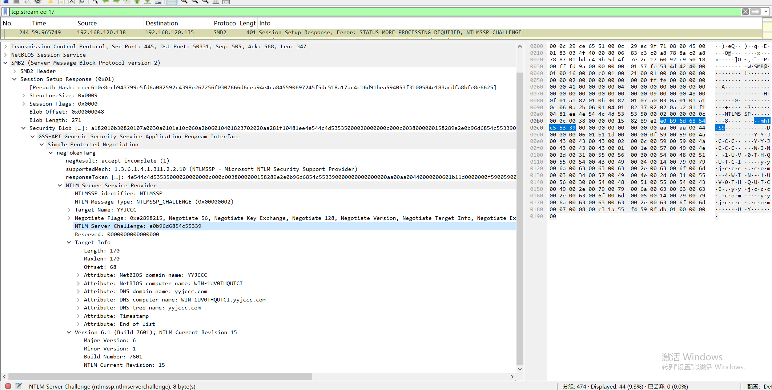This screenshot has width=772, height=390.
Task: Collapse the Target Info tree node
Action: pos(69,242)
